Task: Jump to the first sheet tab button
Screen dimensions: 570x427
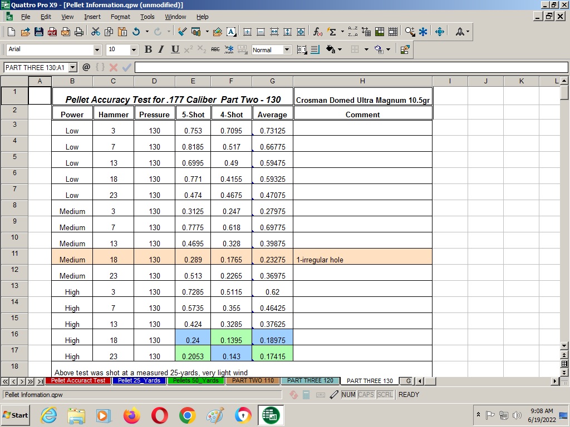Action: pos(5,381)
